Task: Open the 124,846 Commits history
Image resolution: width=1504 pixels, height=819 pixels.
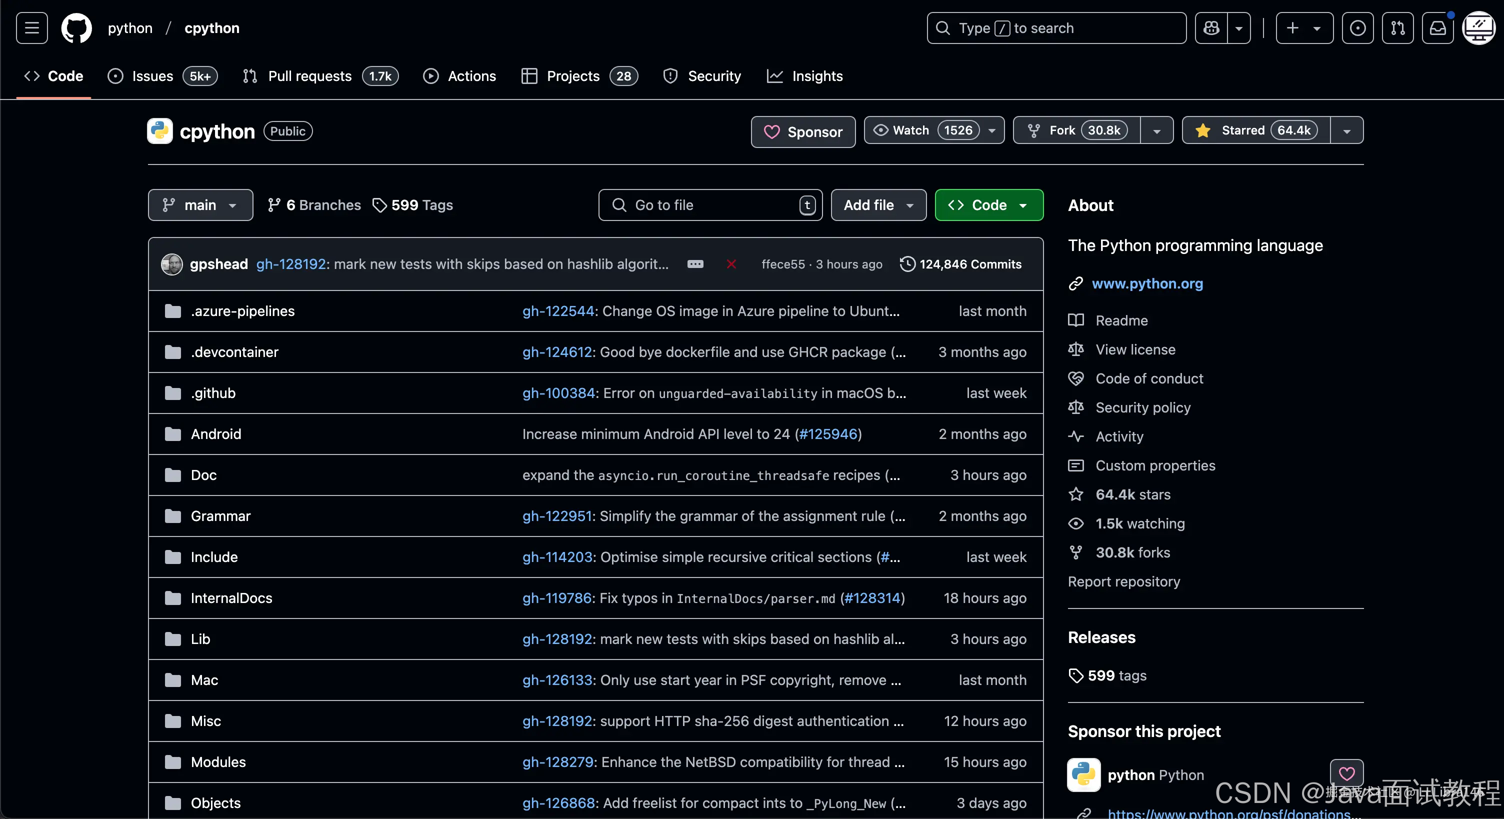Action: pyautogui.click(x=960, y=264)
